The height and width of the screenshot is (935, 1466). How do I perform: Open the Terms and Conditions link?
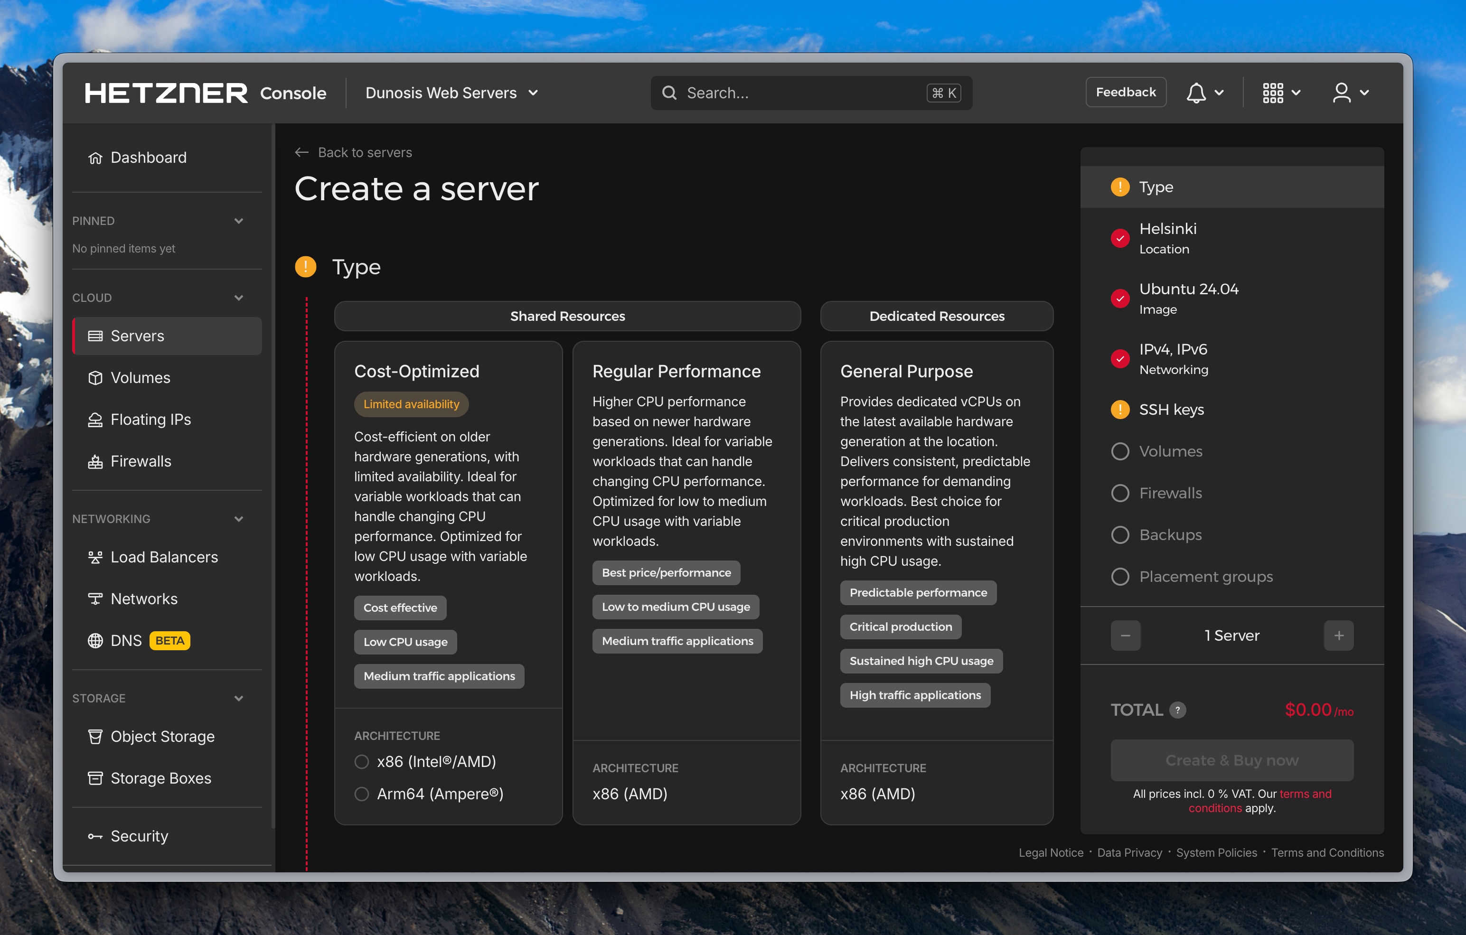(x=1328, y=852)
